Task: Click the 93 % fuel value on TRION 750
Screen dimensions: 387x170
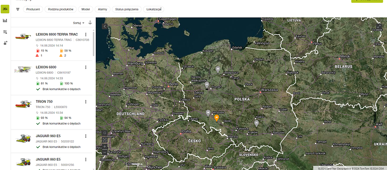Action: point(44,118)
